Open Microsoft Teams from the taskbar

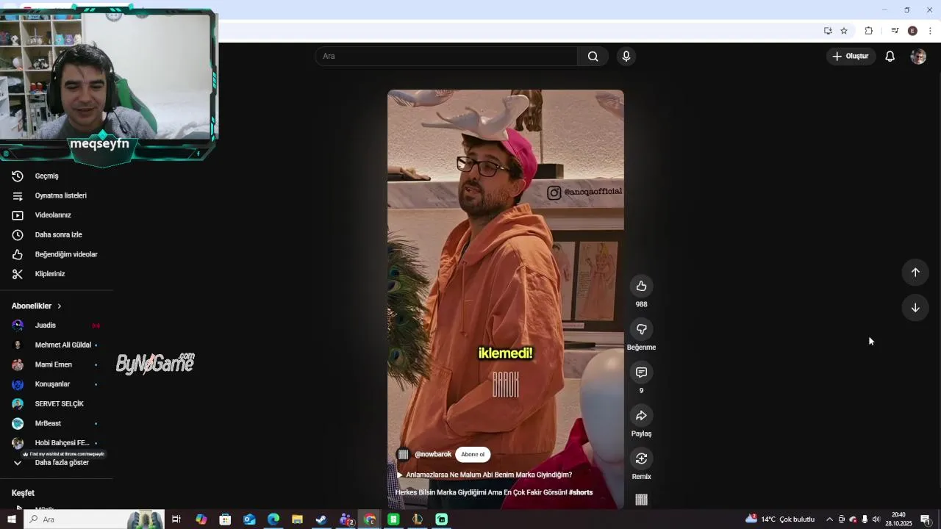(x=346, y=519)
